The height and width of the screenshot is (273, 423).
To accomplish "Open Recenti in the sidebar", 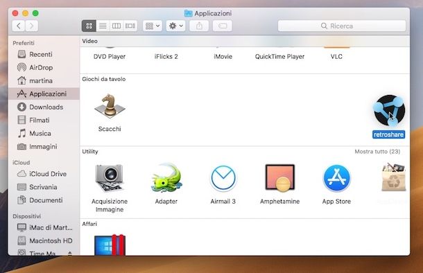I will (44, 55).
